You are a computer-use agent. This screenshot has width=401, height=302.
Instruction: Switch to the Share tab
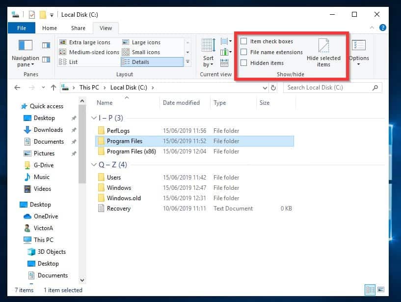tap(78, 28)
